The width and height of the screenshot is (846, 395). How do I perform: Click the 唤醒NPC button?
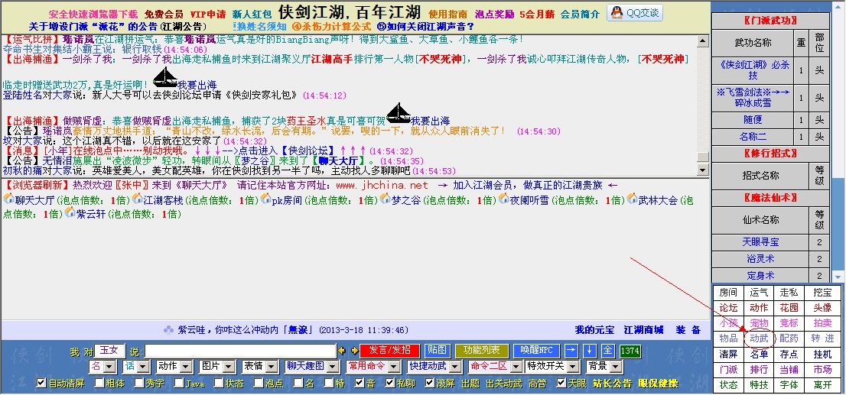pyautogui.click(x=535, y=350)
